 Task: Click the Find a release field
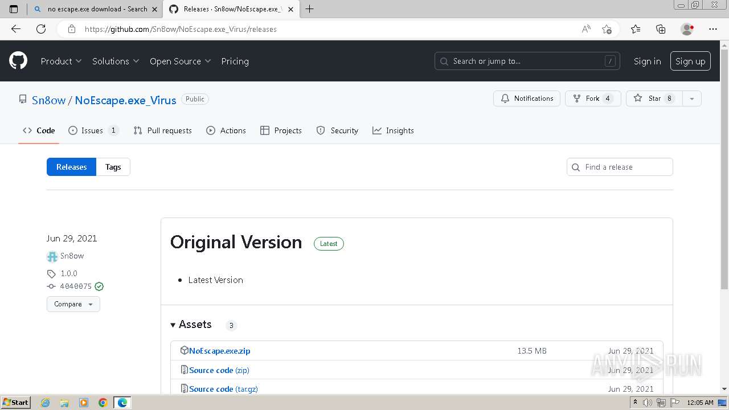(620, 167)
